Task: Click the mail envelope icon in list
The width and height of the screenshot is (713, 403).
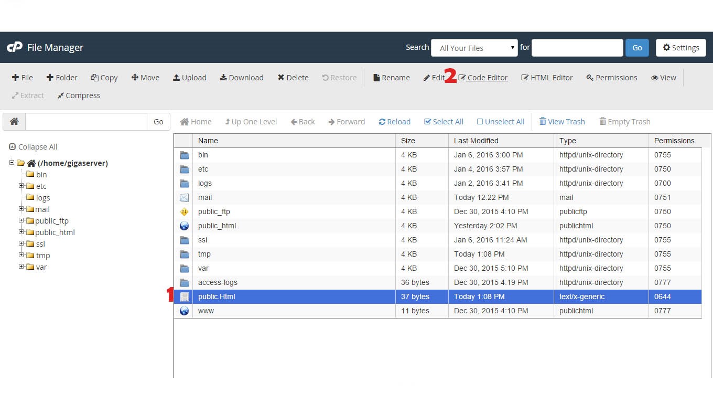Action: (184, 197)
